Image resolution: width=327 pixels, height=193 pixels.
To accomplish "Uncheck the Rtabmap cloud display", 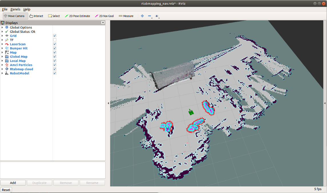I will click(x=55, y=69).
